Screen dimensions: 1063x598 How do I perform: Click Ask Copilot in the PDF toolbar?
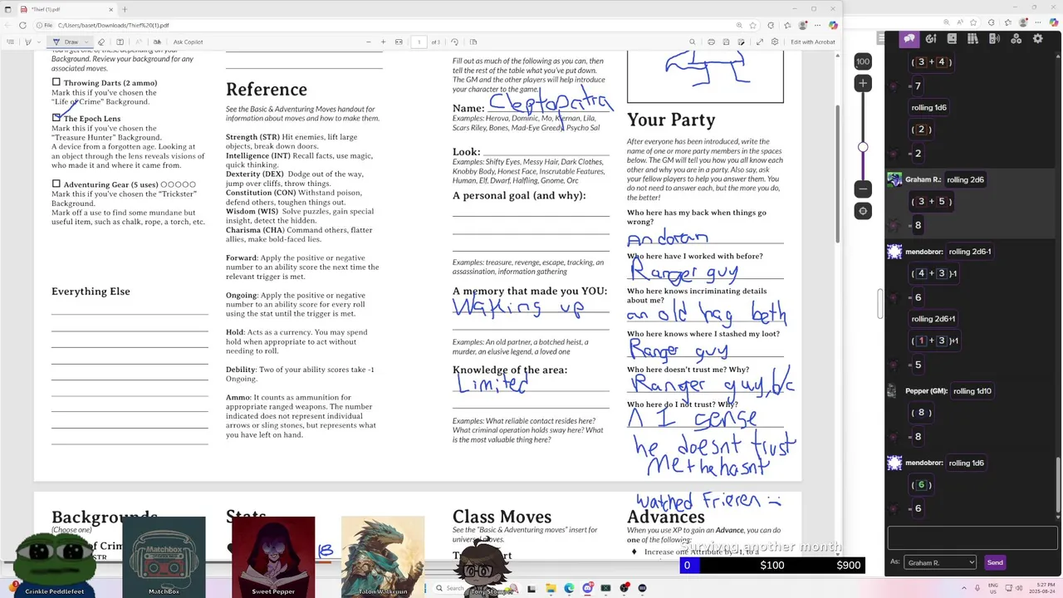click(x=188, y=42)
